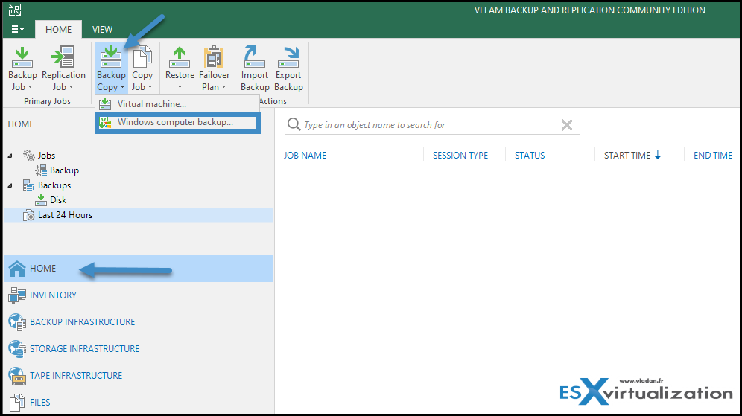Select Last 24 Hours tree node
The width and height of the screenshot is (742, 416).
pos(65,215)
